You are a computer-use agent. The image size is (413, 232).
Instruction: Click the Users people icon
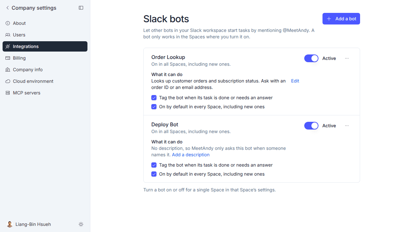tap(8, 35)
